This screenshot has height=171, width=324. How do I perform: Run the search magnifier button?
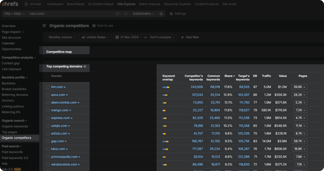click(161, 14)
